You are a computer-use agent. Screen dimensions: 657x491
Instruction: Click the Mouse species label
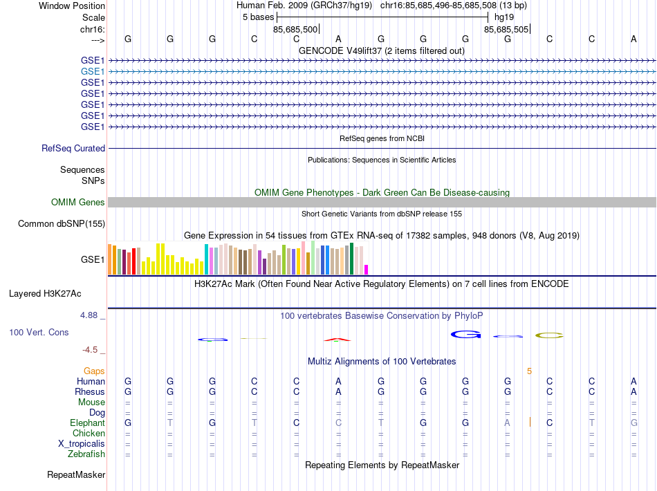[x=91, y=402]
